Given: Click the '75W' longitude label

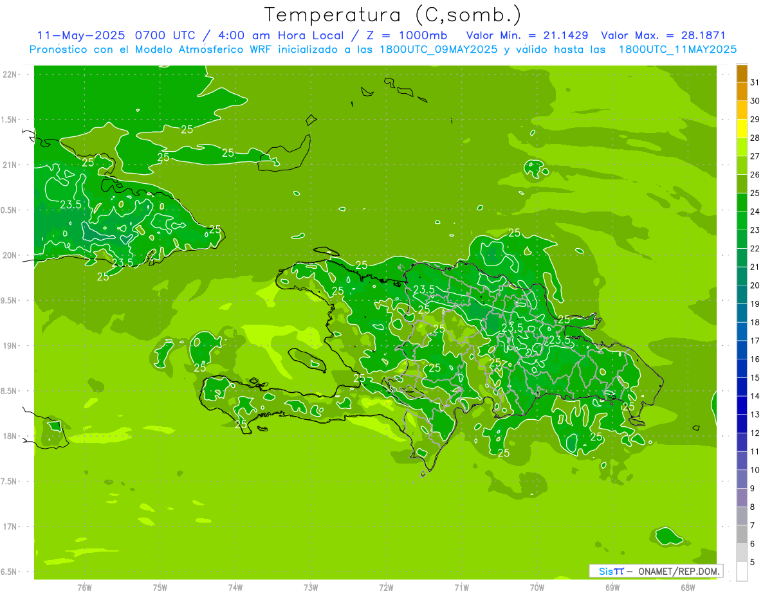Looking at the screenshot, I should pos(160,587).
